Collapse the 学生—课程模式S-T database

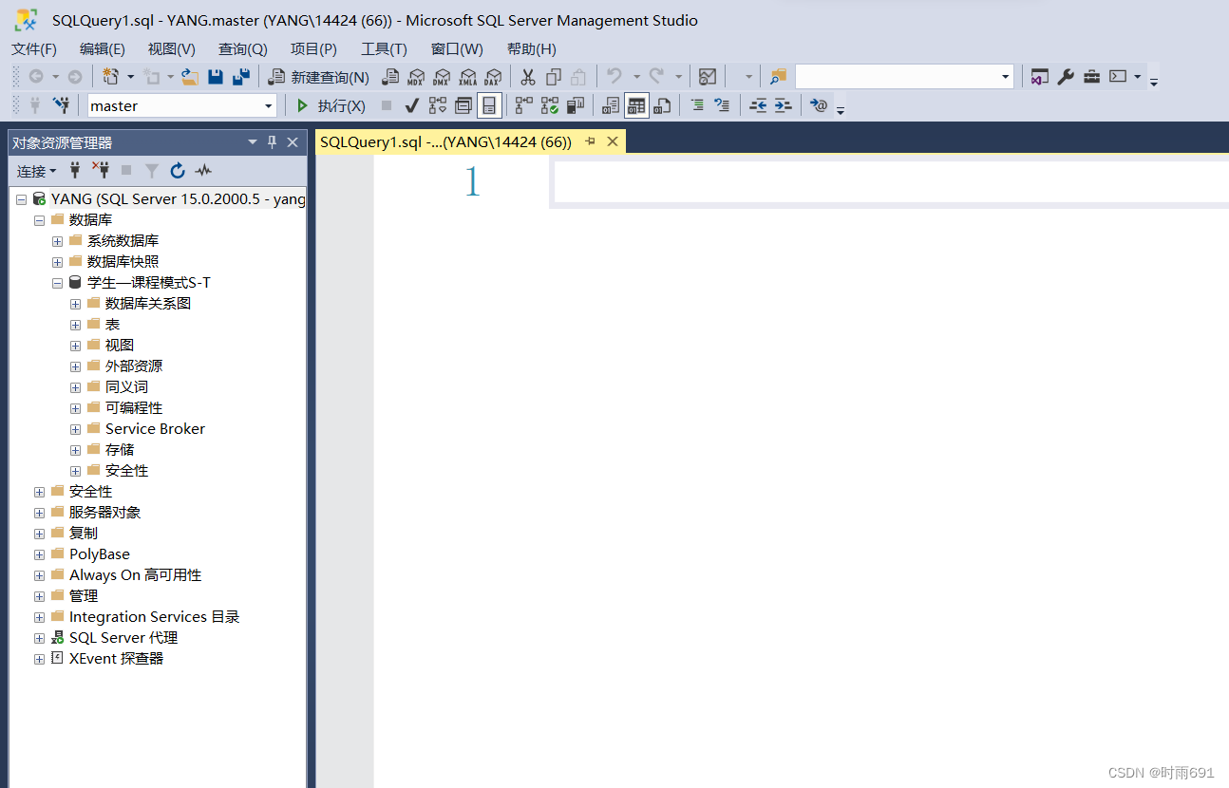[x=57, y=283]
